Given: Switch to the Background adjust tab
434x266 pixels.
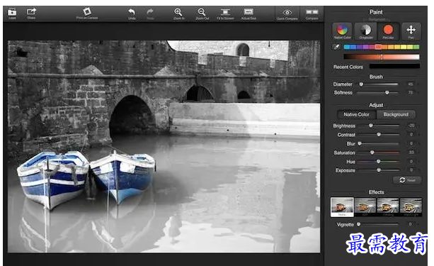Looking at the screenshot, I should (396, 114).
